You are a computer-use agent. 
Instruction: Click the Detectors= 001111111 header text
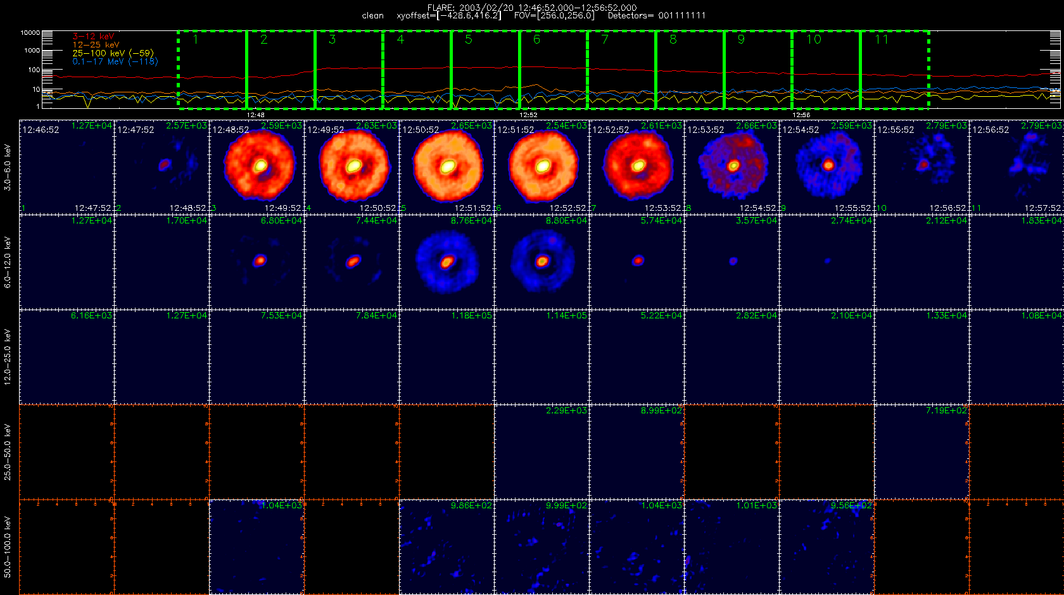[x=657, y=16]
